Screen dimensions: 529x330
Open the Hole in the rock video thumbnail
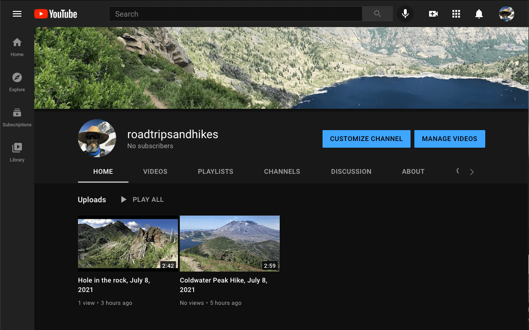tap(128, 244)
